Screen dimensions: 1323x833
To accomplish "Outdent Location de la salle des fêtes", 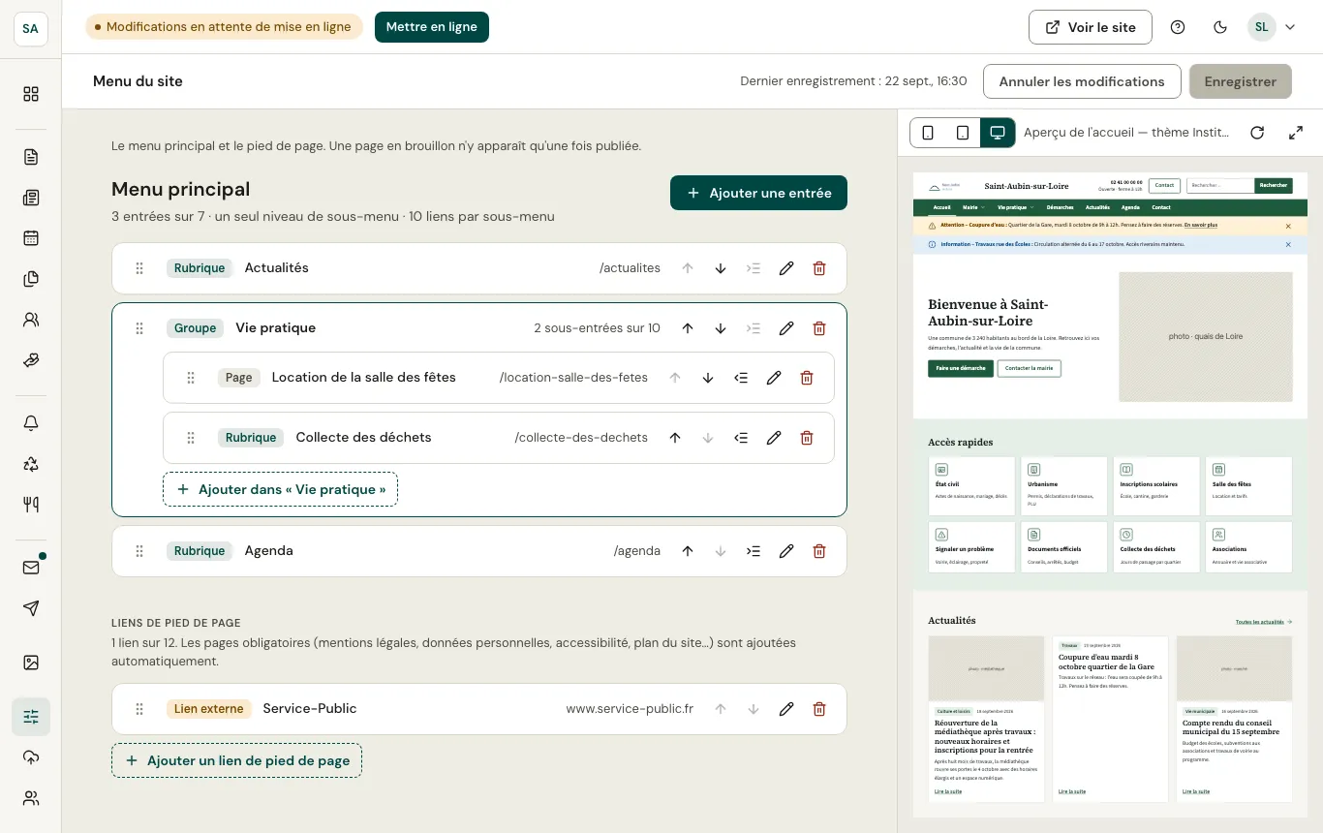I will 741,378.
